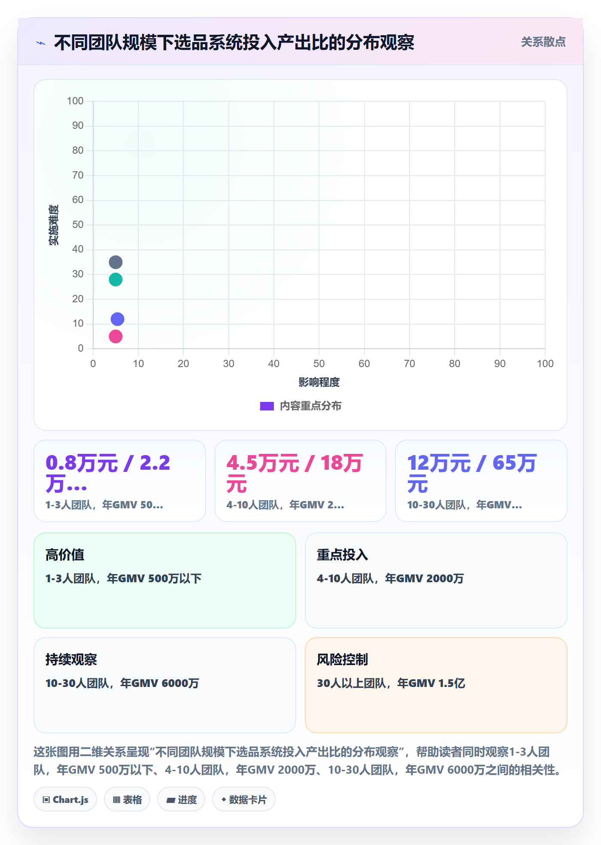Click "30人以上团队，年GMV 1.5亿" text
The image size is (601, 845).
[x=391, y=683]
